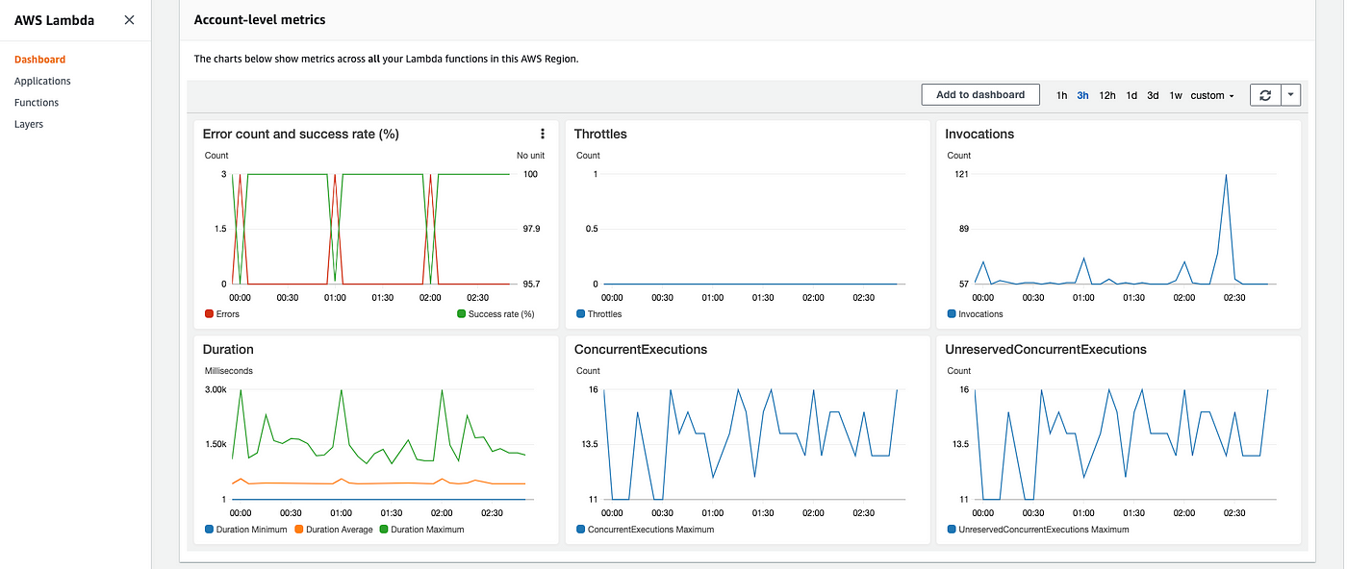Click the blue Throttles legend icon
The image size is (1347, 569).
(x=580, y=314)
